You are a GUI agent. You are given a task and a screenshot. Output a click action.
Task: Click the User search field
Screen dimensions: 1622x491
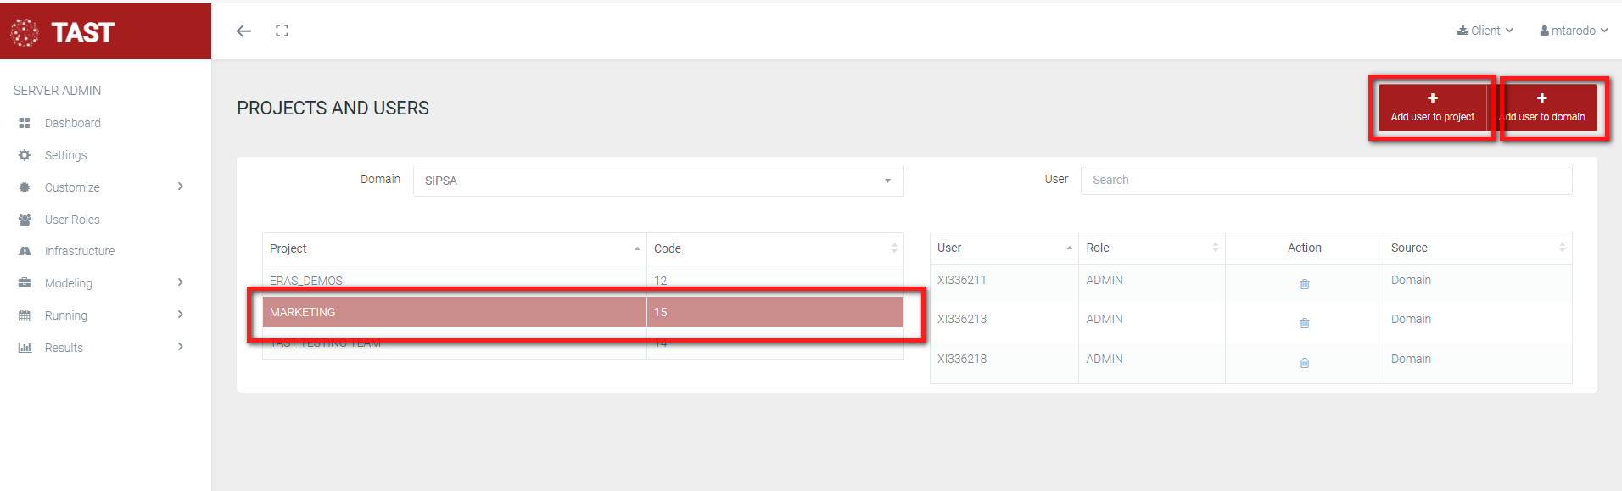click(x=1325, y=180)
